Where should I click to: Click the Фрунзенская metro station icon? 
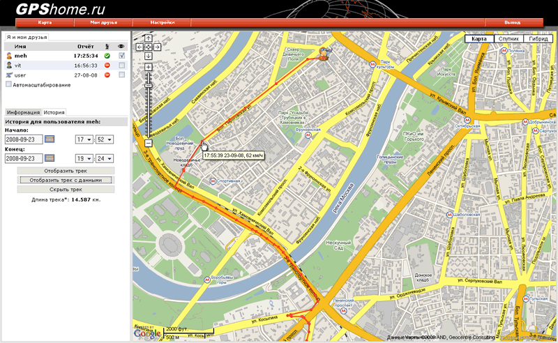[x=308, y=135]
